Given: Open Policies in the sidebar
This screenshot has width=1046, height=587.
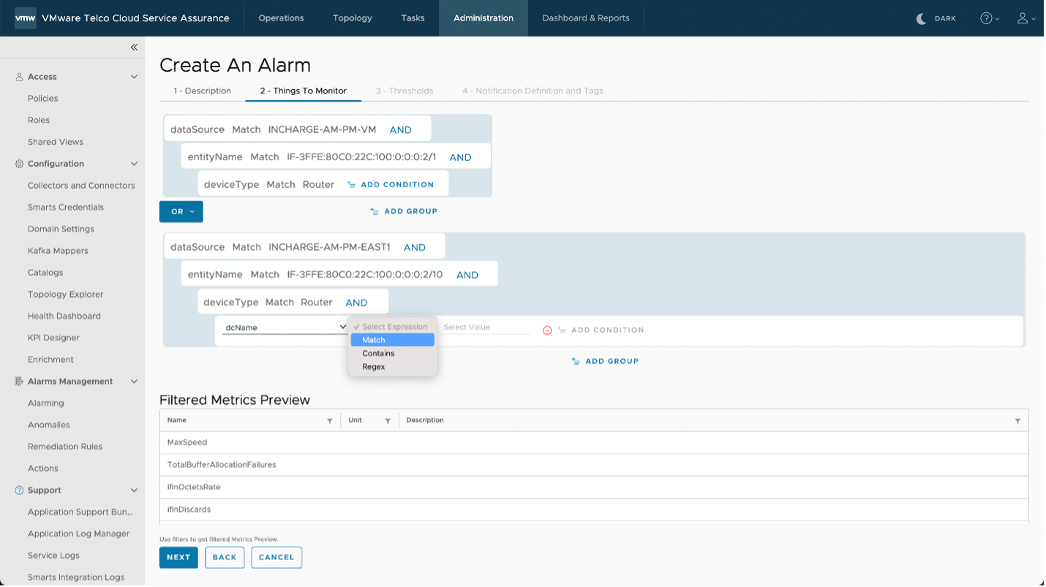Looking at the screenshot, I should click(x=43, y=99).
